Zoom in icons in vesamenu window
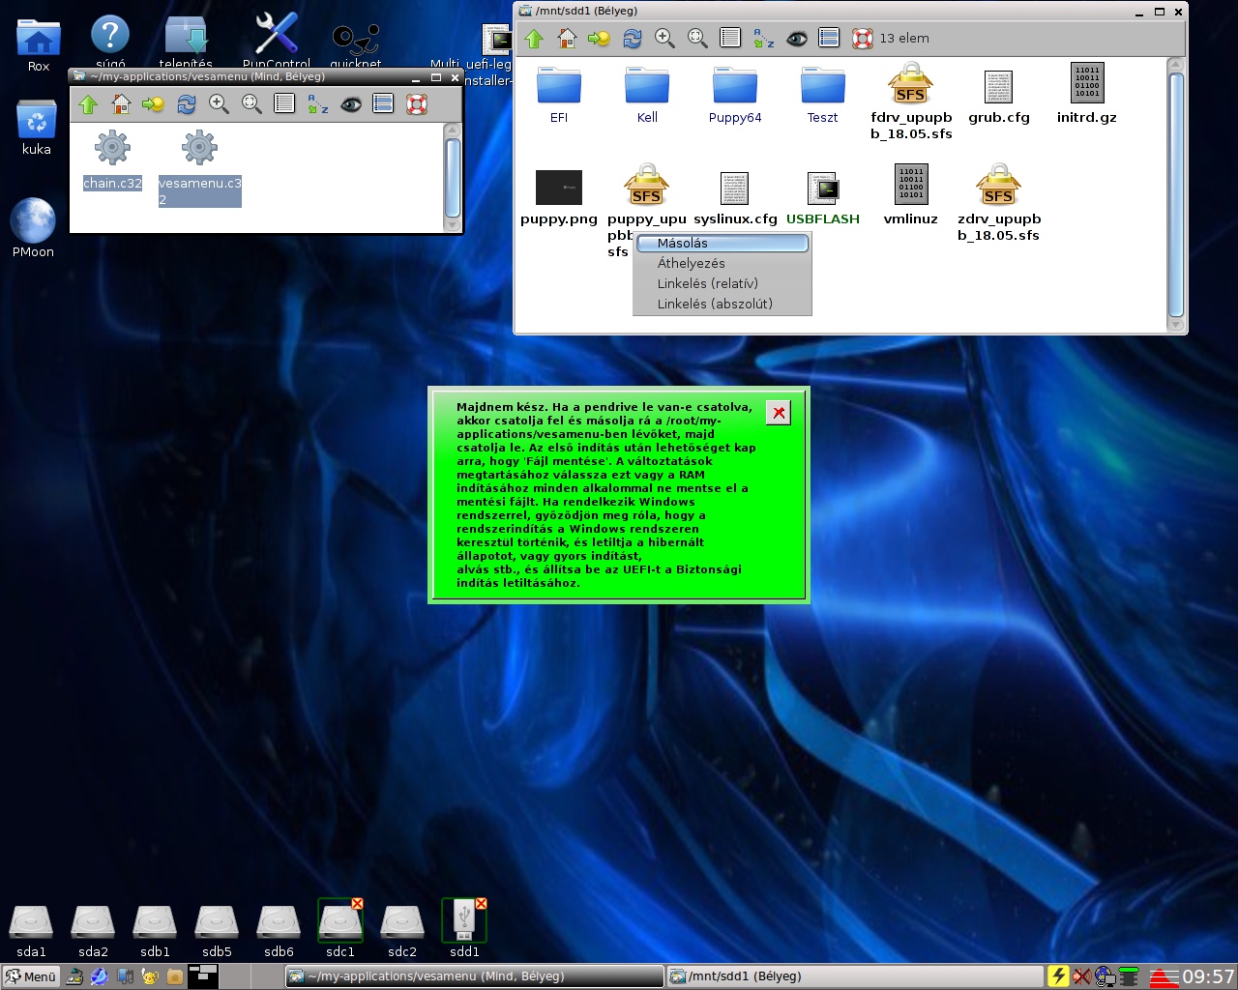Viewport: 1238px width, 990px height. tap(220, 104)
